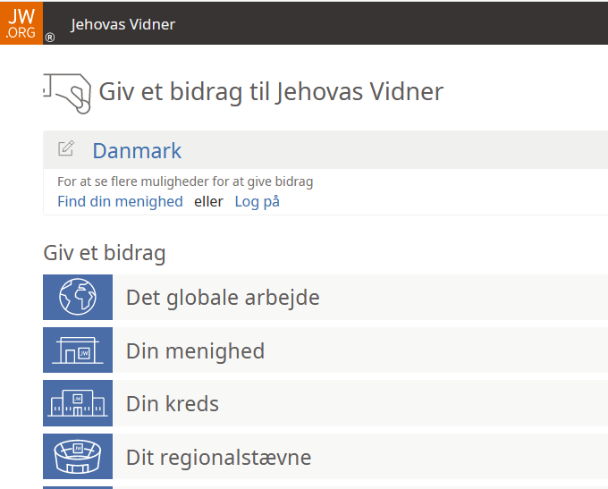Click the registered trademark symbol by logo

pyautogui.click(x=50, y=38)
